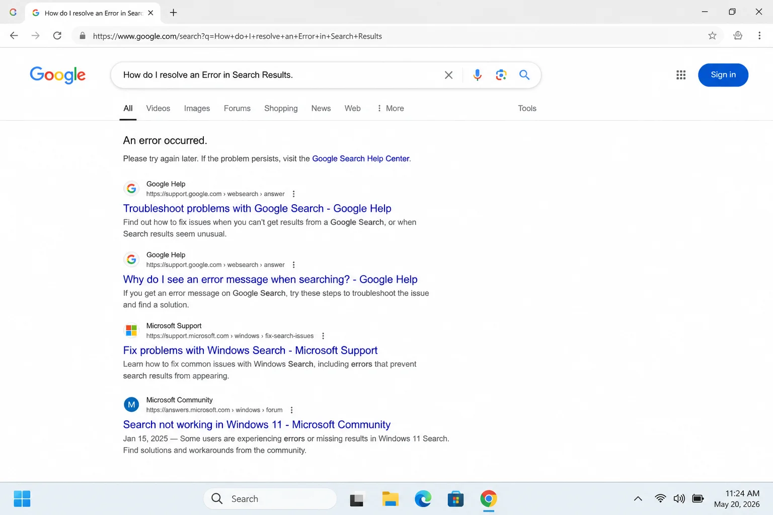
Task: Switch to the Videos tab
Action: pos(158,108)
